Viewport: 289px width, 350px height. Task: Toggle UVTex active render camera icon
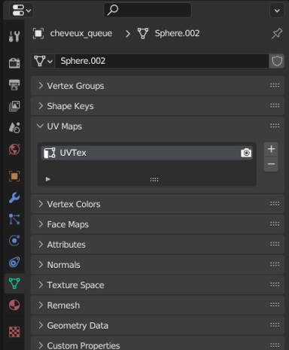(246, 153)
